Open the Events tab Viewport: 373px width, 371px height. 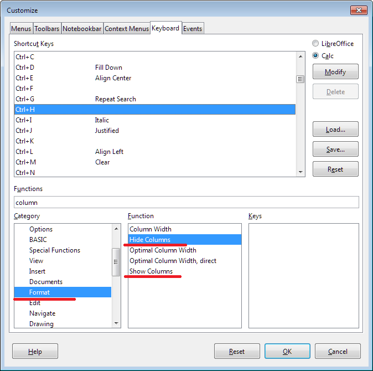[193, 29]
